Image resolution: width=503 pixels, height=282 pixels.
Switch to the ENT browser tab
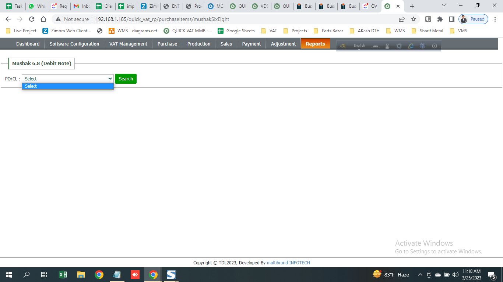(171, 6)
